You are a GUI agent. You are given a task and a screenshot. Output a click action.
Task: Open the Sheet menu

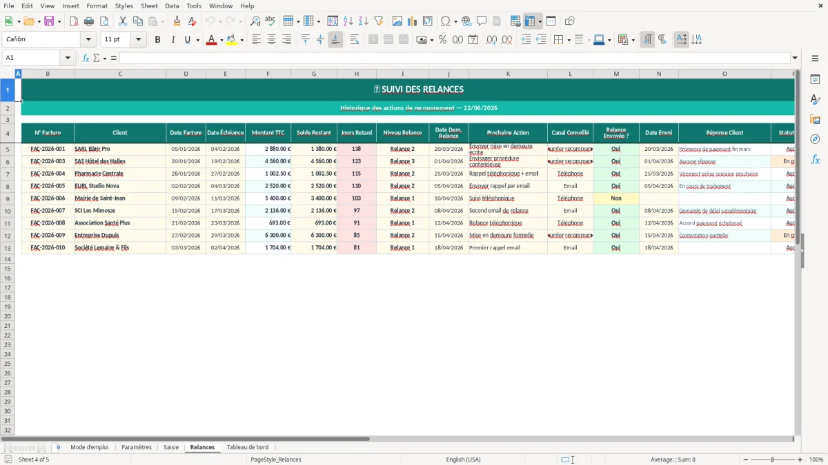(149, 6)
